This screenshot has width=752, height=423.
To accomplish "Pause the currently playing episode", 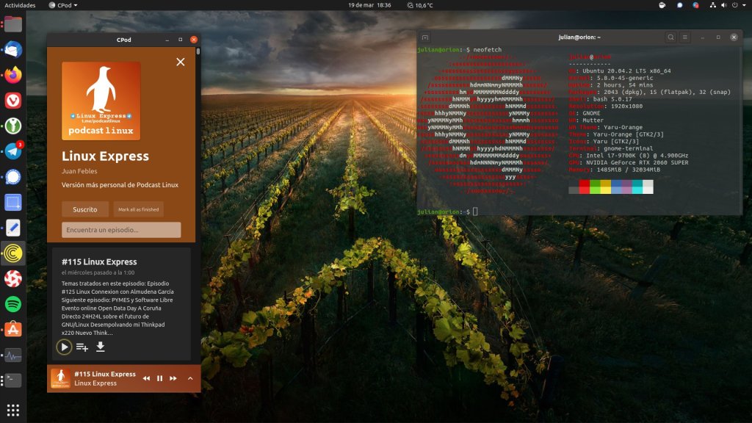I will point(159,378).
